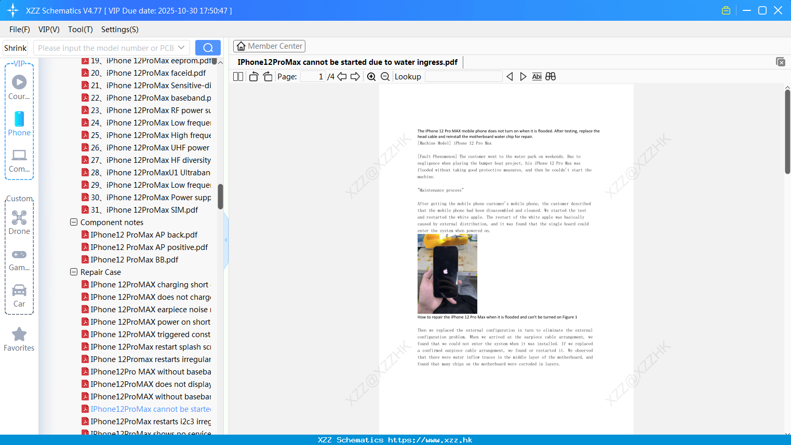Rotate page counterclockwise icon
Image resolution: width=791 pixels, height=445 pixels.
click(x=253, y=77)
